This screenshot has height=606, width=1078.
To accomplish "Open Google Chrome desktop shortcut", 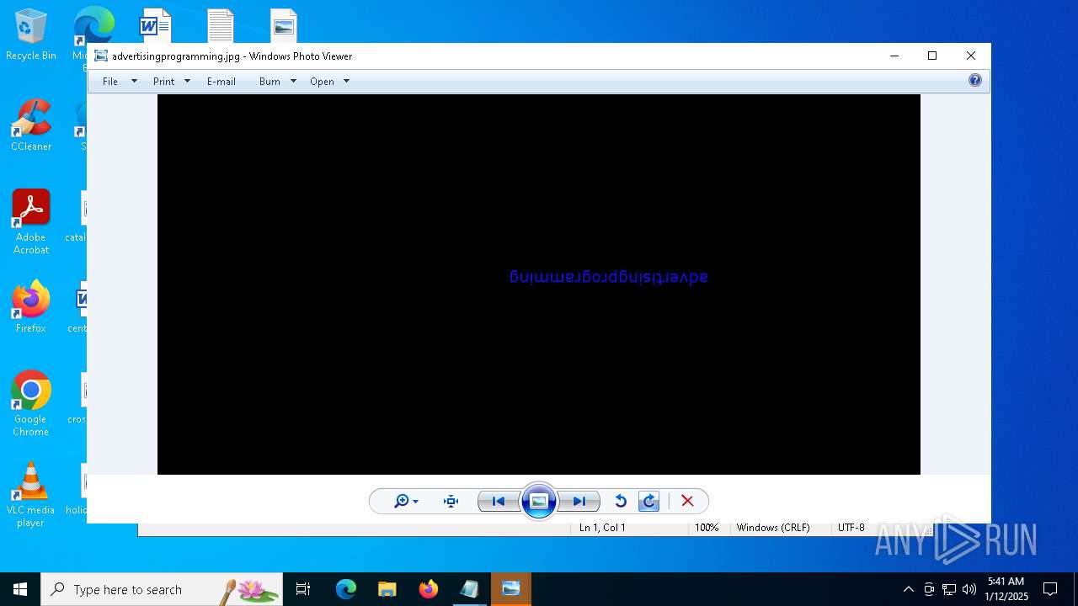I will click(31, 404).
